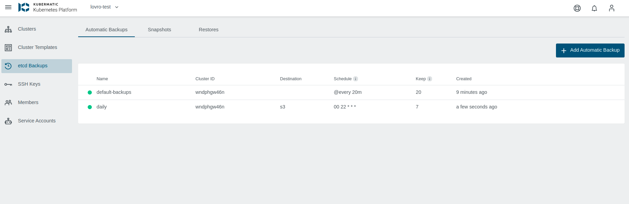Click the Created column header
629x204 pixels.
pyautogui.click(x=464, y=79)
